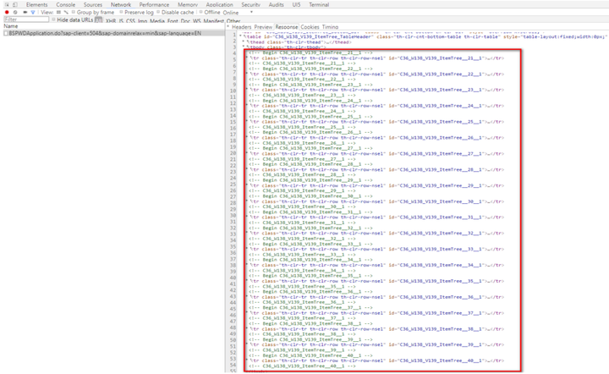The height and width of the screenshot is (374, 609).
Task: Click comment line Begin C36_W138_V139_ItemTree__35__1
Action: 310,275
